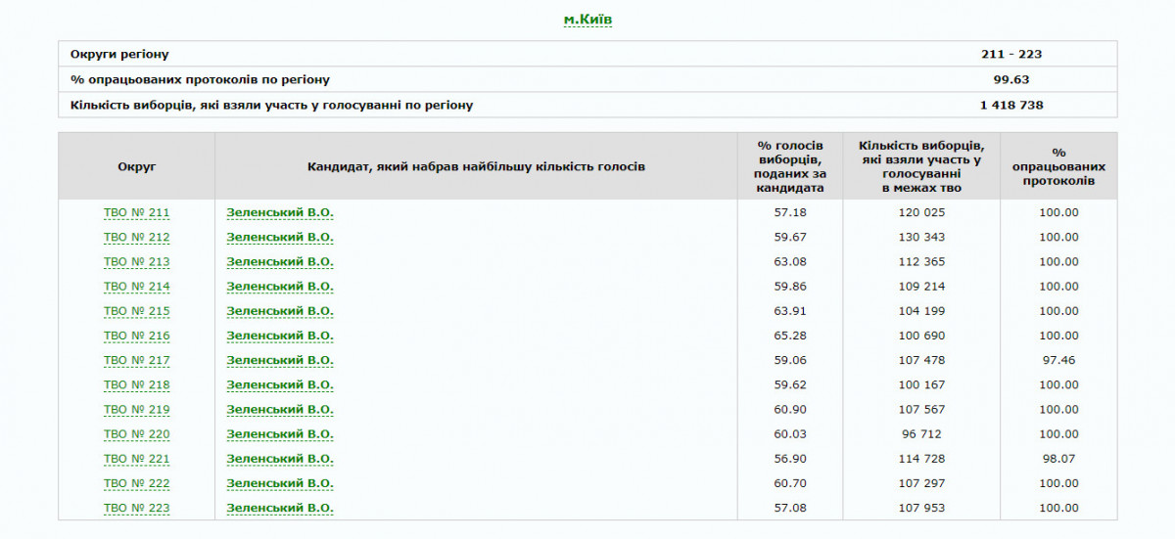Open district link ТВО № 222
Viewport: 1175px width, 539px height.
pos(137,483)
